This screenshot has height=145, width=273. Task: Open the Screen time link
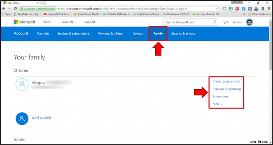coord(220,96)
